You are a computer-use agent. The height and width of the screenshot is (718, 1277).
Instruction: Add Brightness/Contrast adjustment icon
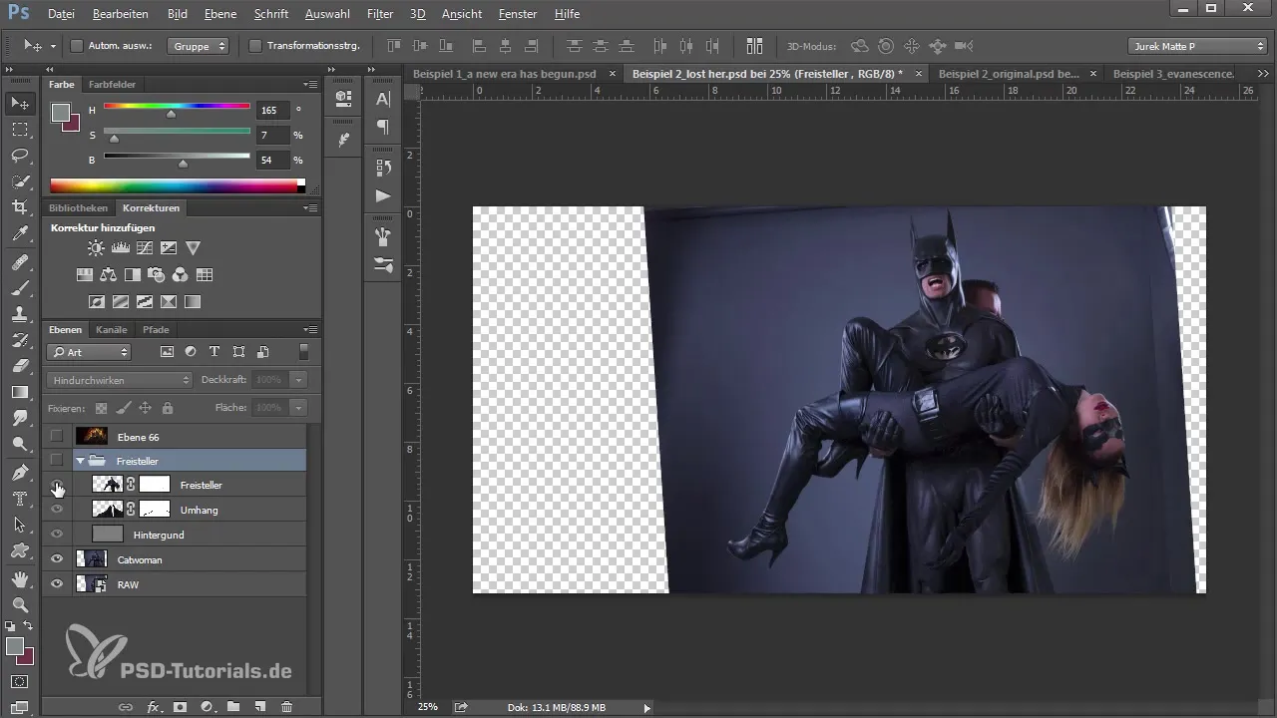(95, 248)
